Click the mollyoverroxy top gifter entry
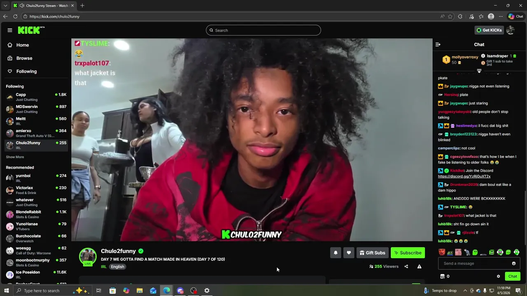The height and width of the screenshot is (296, 527). (x=460, y=60)
